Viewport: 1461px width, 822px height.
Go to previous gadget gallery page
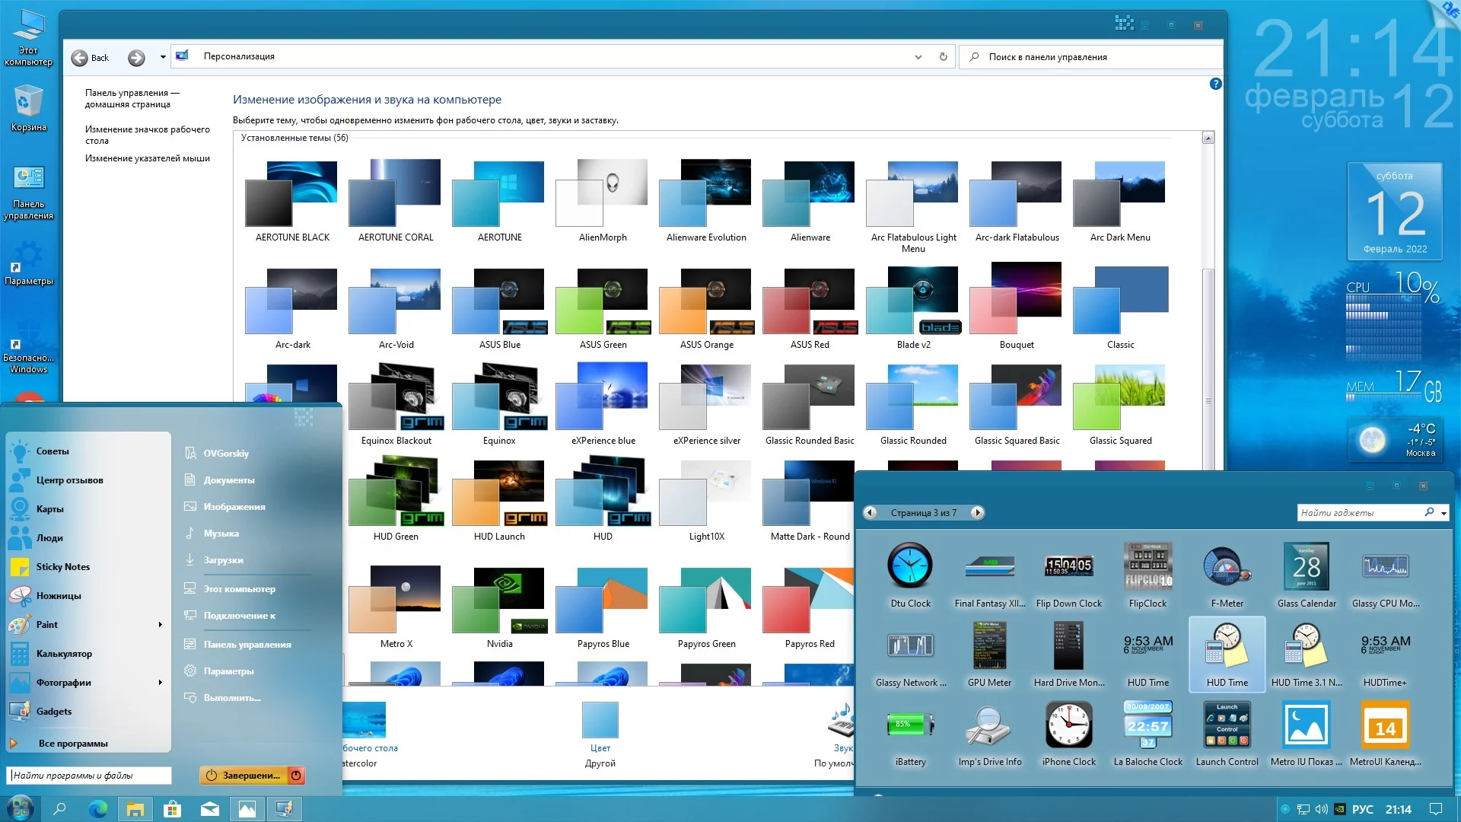pos(870,513)
